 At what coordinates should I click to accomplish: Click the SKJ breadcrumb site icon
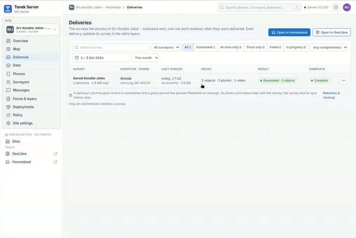(x=72, y=7)
